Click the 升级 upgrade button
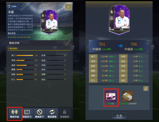This screenshot has width=159, height=122. [x=119, y=115]
